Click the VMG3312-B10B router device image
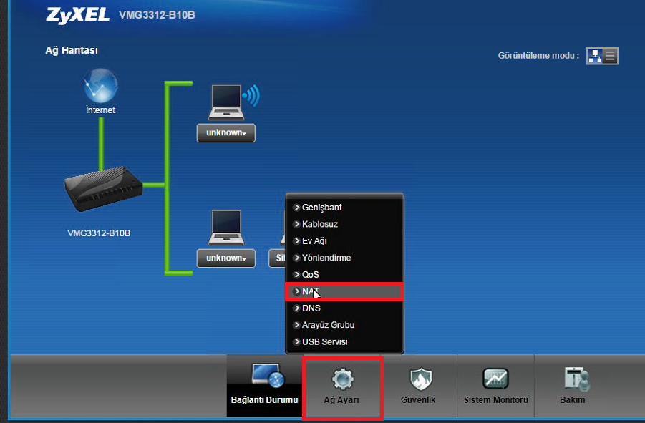This screenshot has height=423, width=645. 104,189
